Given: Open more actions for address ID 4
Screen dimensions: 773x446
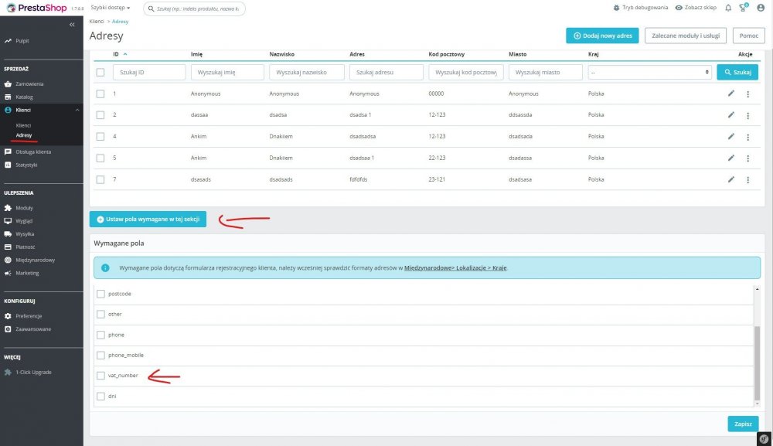Looking at the screenshot, I should pyautogui.click(x=747, y=137).
